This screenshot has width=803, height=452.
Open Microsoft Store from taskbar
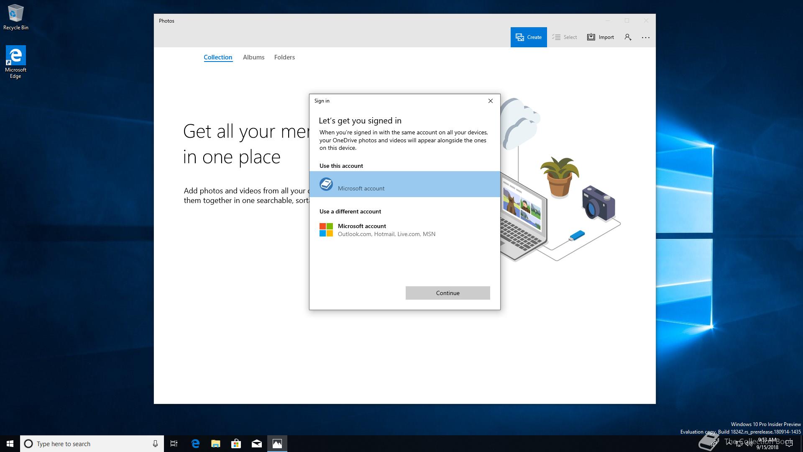coord(236,444)
